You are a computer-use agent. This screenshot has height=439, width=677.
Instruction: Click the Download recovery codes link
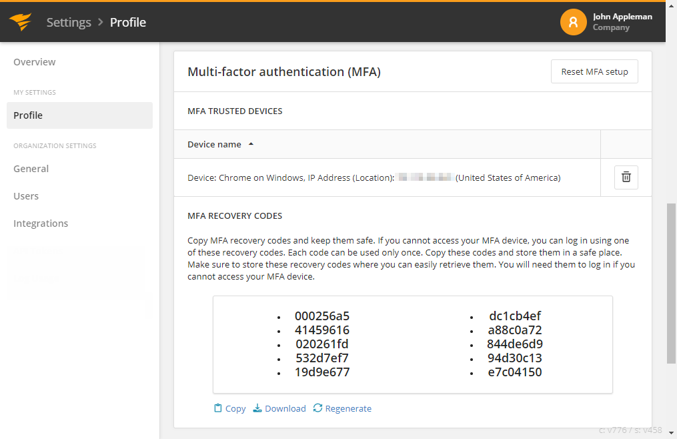pos(285,408)
